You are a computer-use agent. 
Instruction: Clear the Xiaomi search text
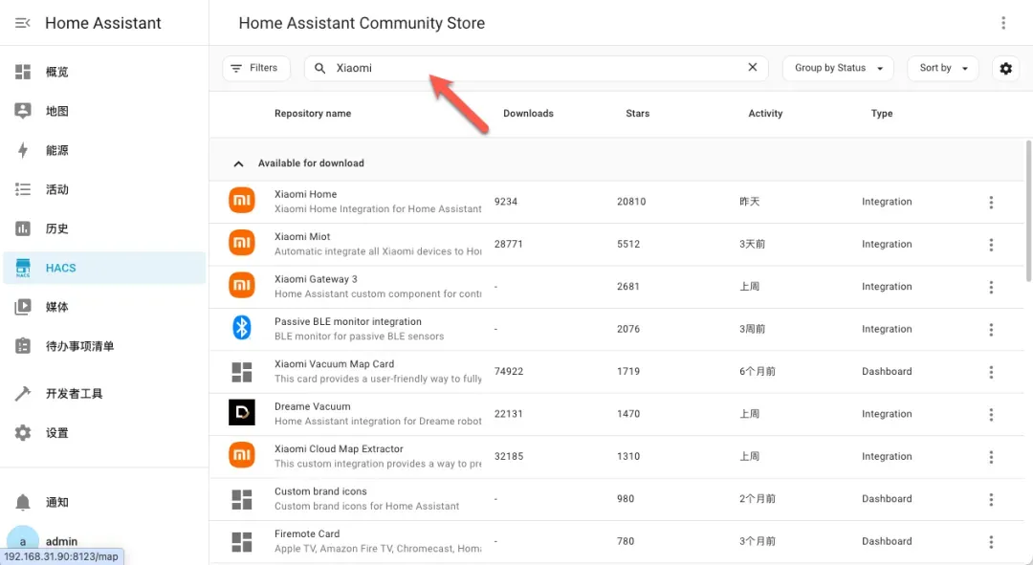752,68
